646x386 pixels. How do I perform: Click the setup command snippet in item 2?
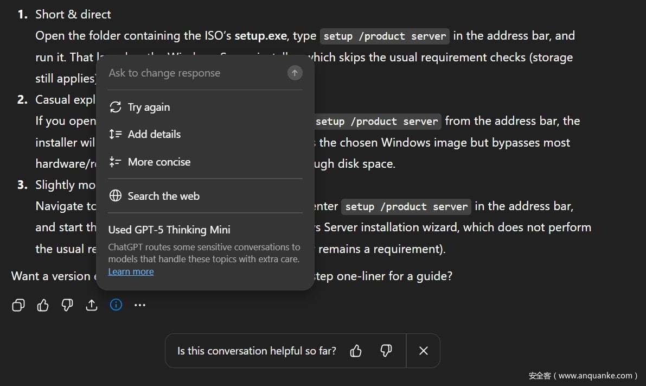point(377,121)
